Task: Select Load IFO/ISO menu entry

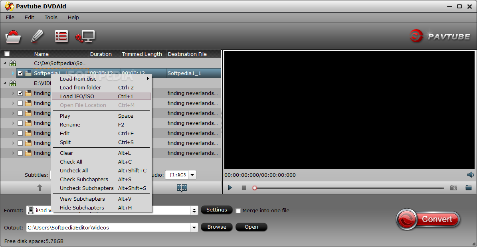Action: coord(101,97)
